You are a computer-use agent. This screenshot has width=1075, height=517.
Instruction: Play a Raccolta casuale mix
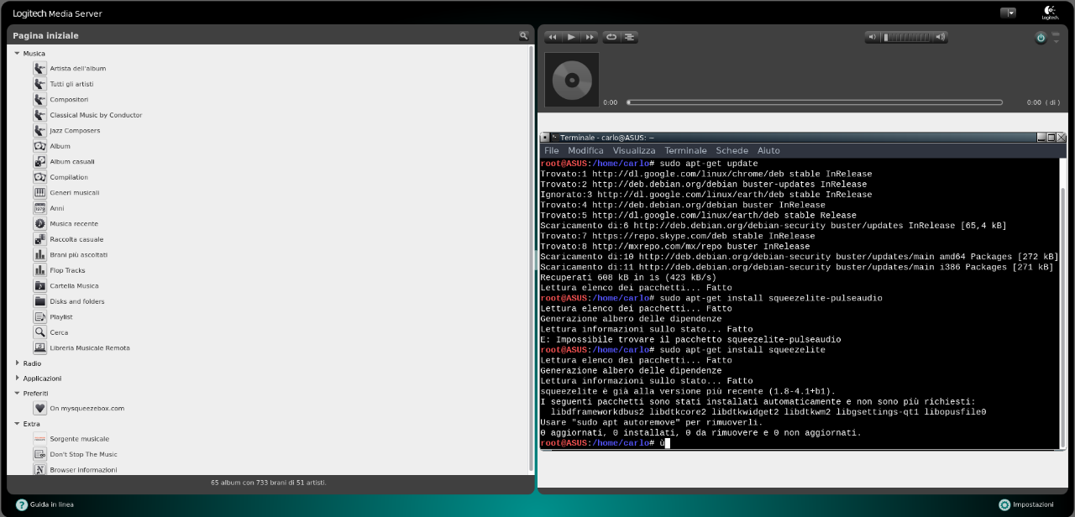click(x=76, y=239)
